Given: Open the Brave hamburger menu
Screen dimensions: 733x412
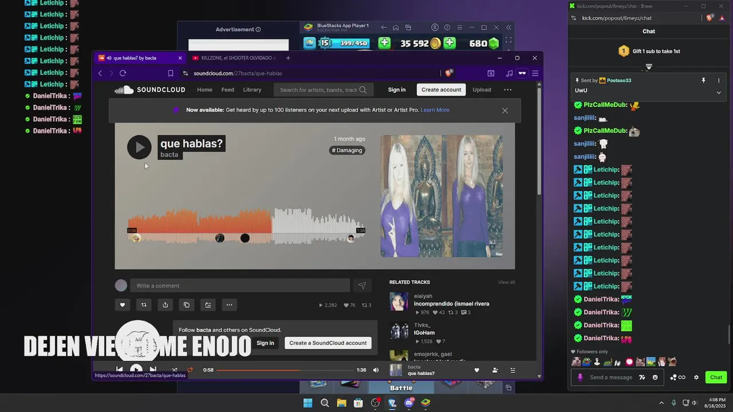Looking at the screenshot, I should tap(535, 73).
